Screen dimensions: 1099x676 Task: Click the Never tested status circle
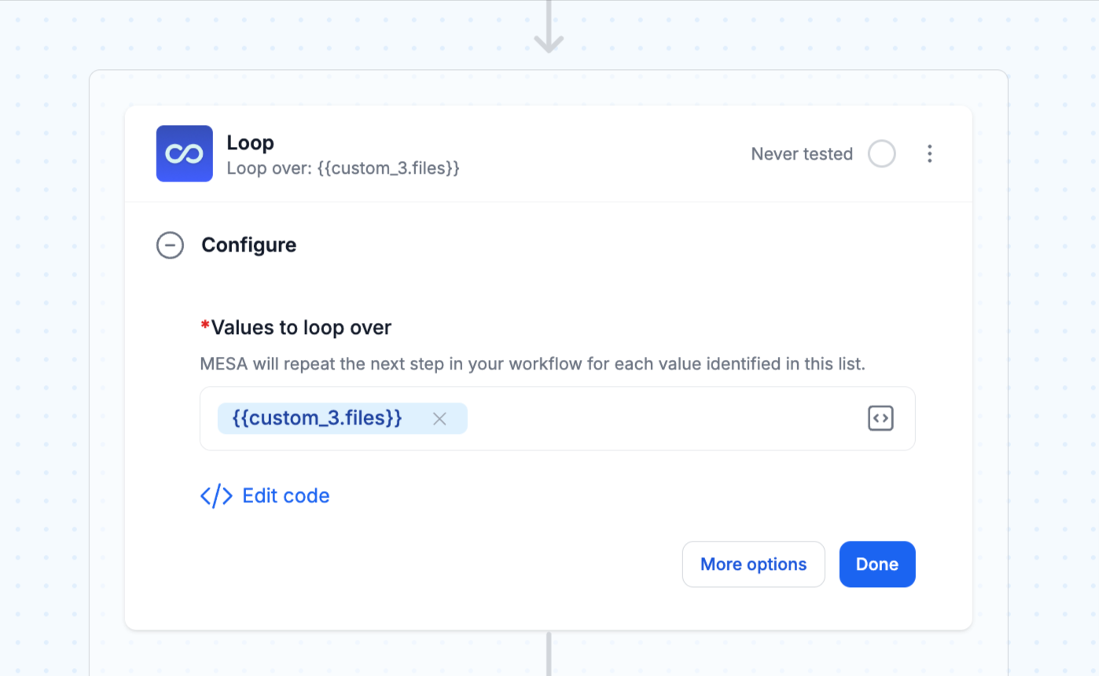(x=882, y=154)
